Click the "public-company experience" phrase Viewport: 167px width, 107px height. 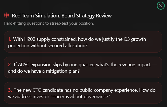pos(109,90)
